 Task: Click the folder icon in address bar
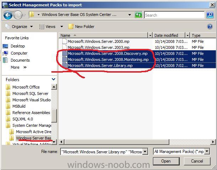point(32,15)
